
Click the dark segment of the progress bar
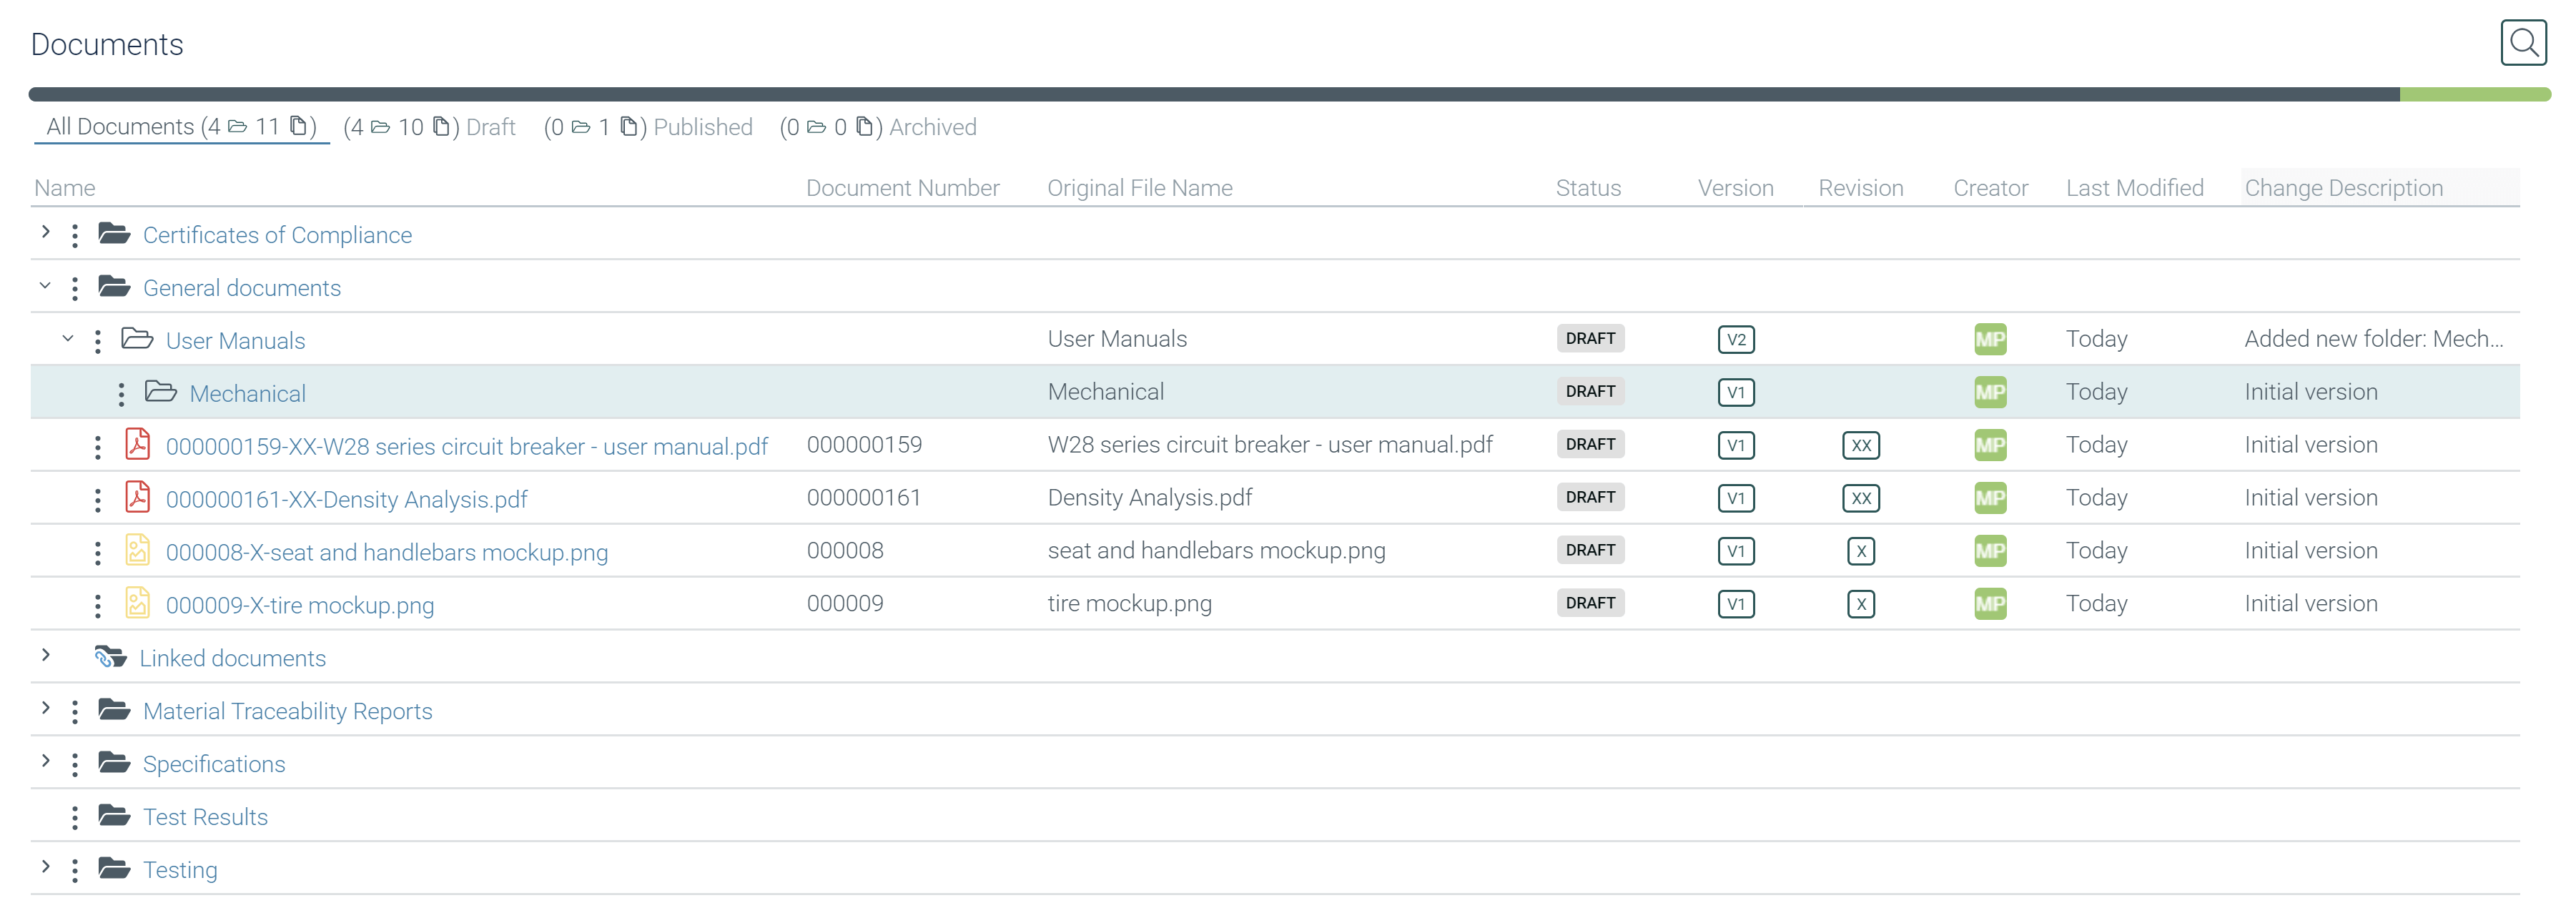[x=1214, y=94]
